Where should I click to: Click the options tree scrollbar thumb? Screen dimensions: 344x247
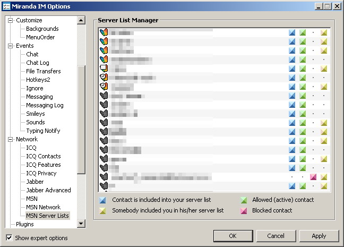(81, 120)
